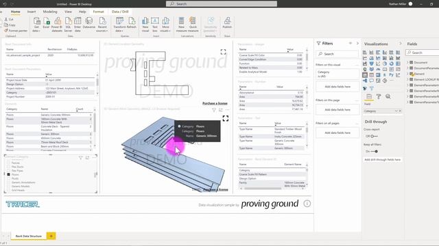Add a Text box to report
Image resolution: width=439 pixels, height=246 pixels.
[155, 25]
